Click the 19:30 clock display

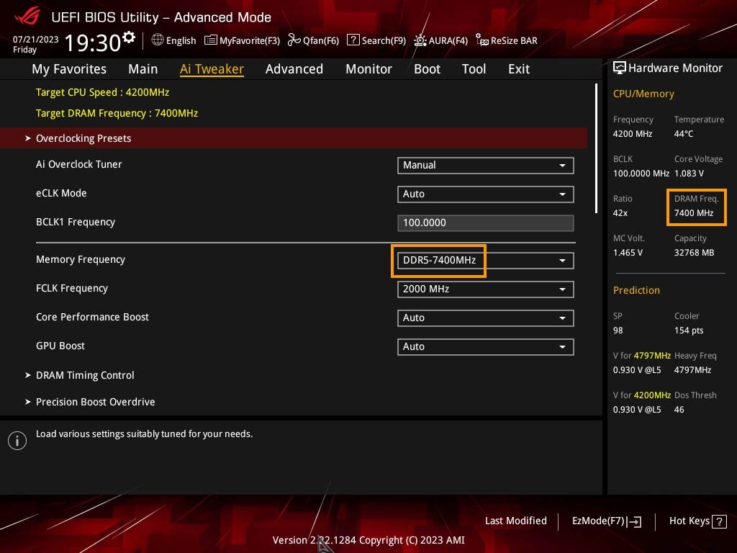(x=93, y=42)
